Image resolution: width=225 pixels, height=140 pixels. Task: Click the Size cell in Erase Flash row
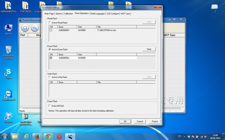82,58
